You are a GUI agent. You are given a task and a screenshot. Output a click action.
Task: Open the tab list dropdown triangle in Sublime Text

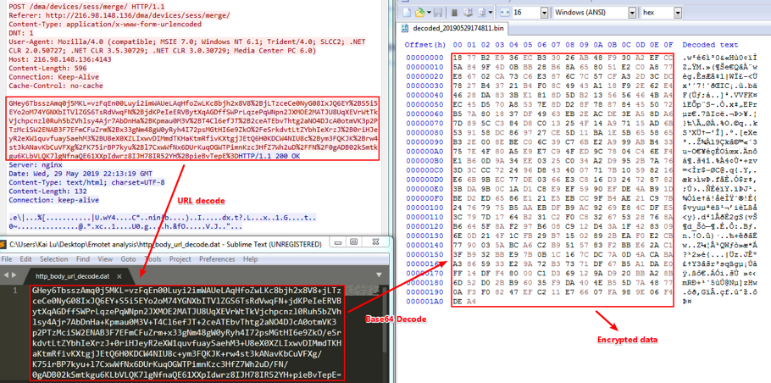379,275
